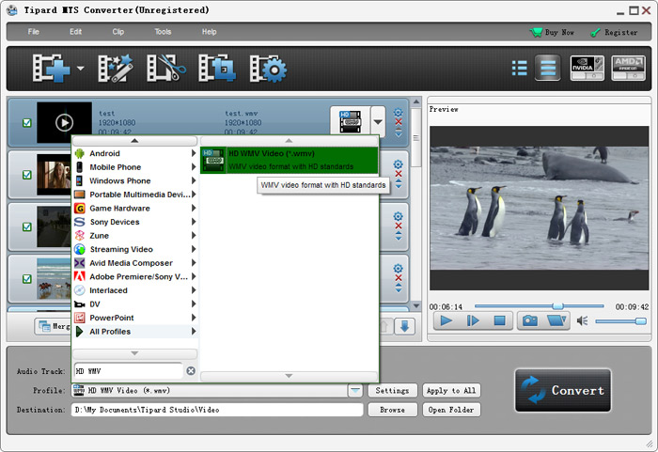The width and height of the screenshot is (658, 452).
Task: Click the Open Folder button
Action: [x=451, y=410]
